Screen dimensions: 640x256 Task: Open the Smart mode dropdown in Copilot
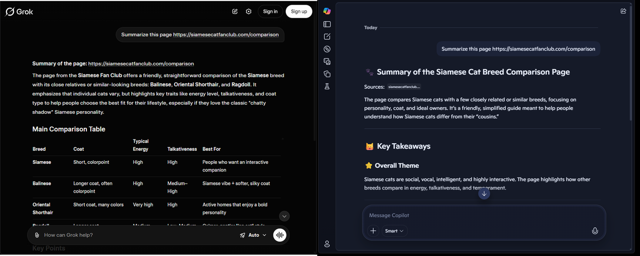click(x=395, y=230)
